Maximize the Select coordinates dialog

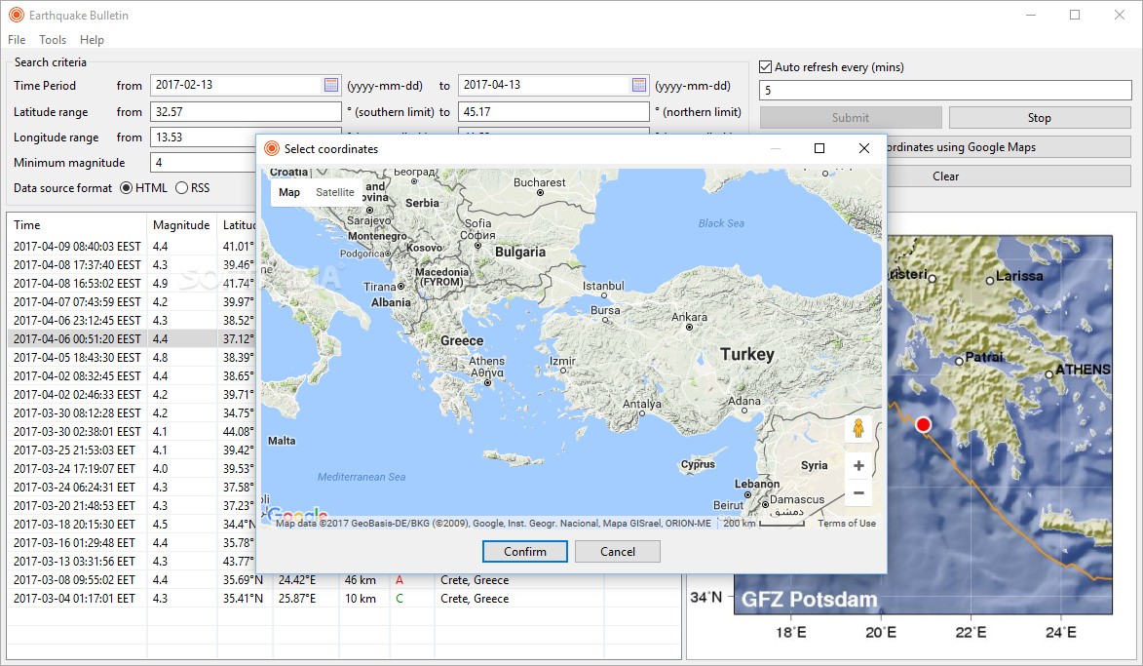[819, 148]
